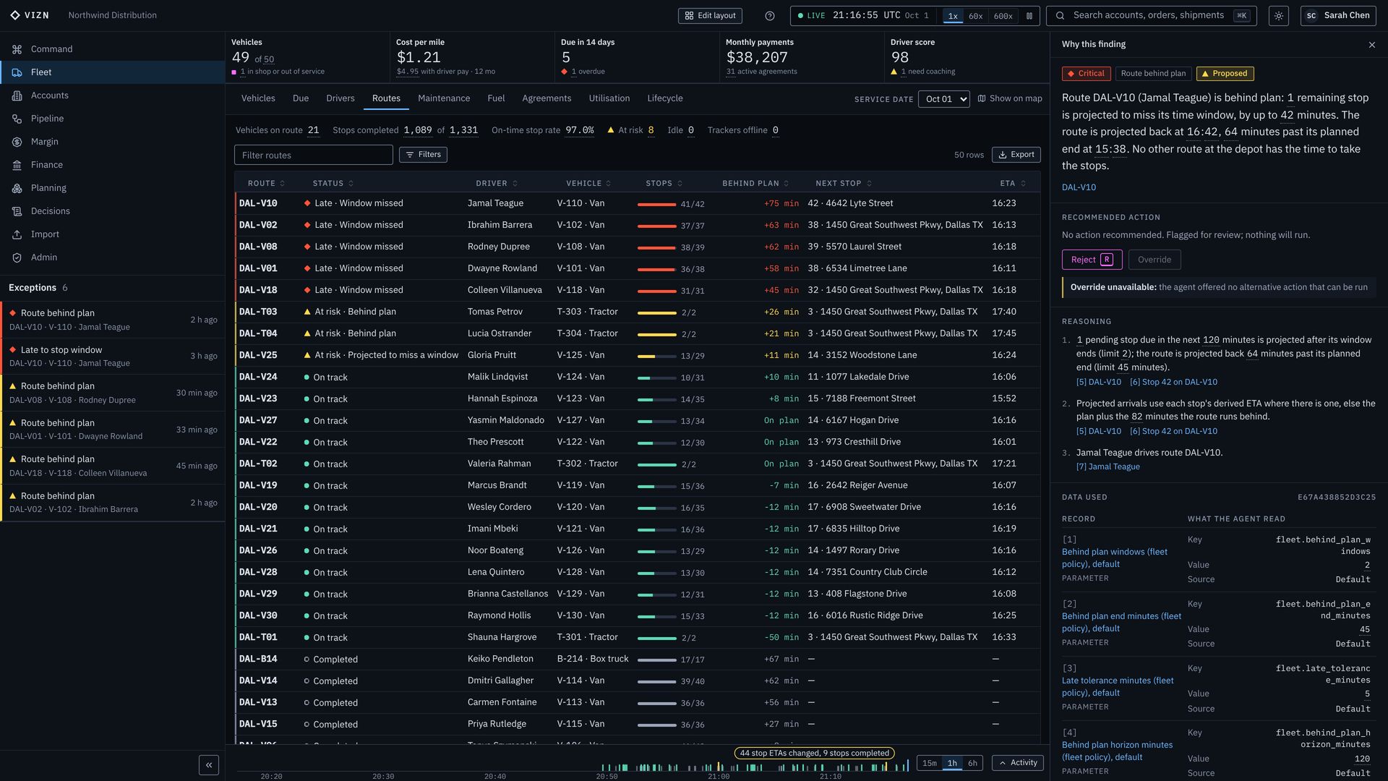Click the Finance sidebar icon
The image size is (1388, 781).
(17, 165)
